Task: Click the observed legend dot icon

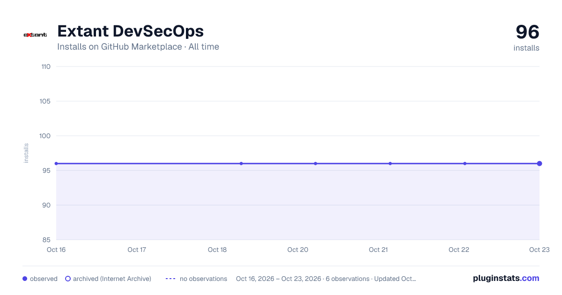Action: 25,279
